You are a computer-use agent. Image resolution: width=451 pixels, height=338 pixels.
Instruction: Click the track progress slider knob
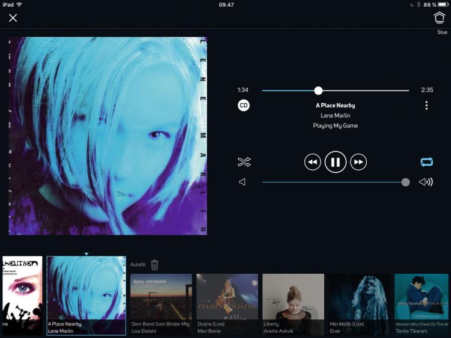(318, 91)
